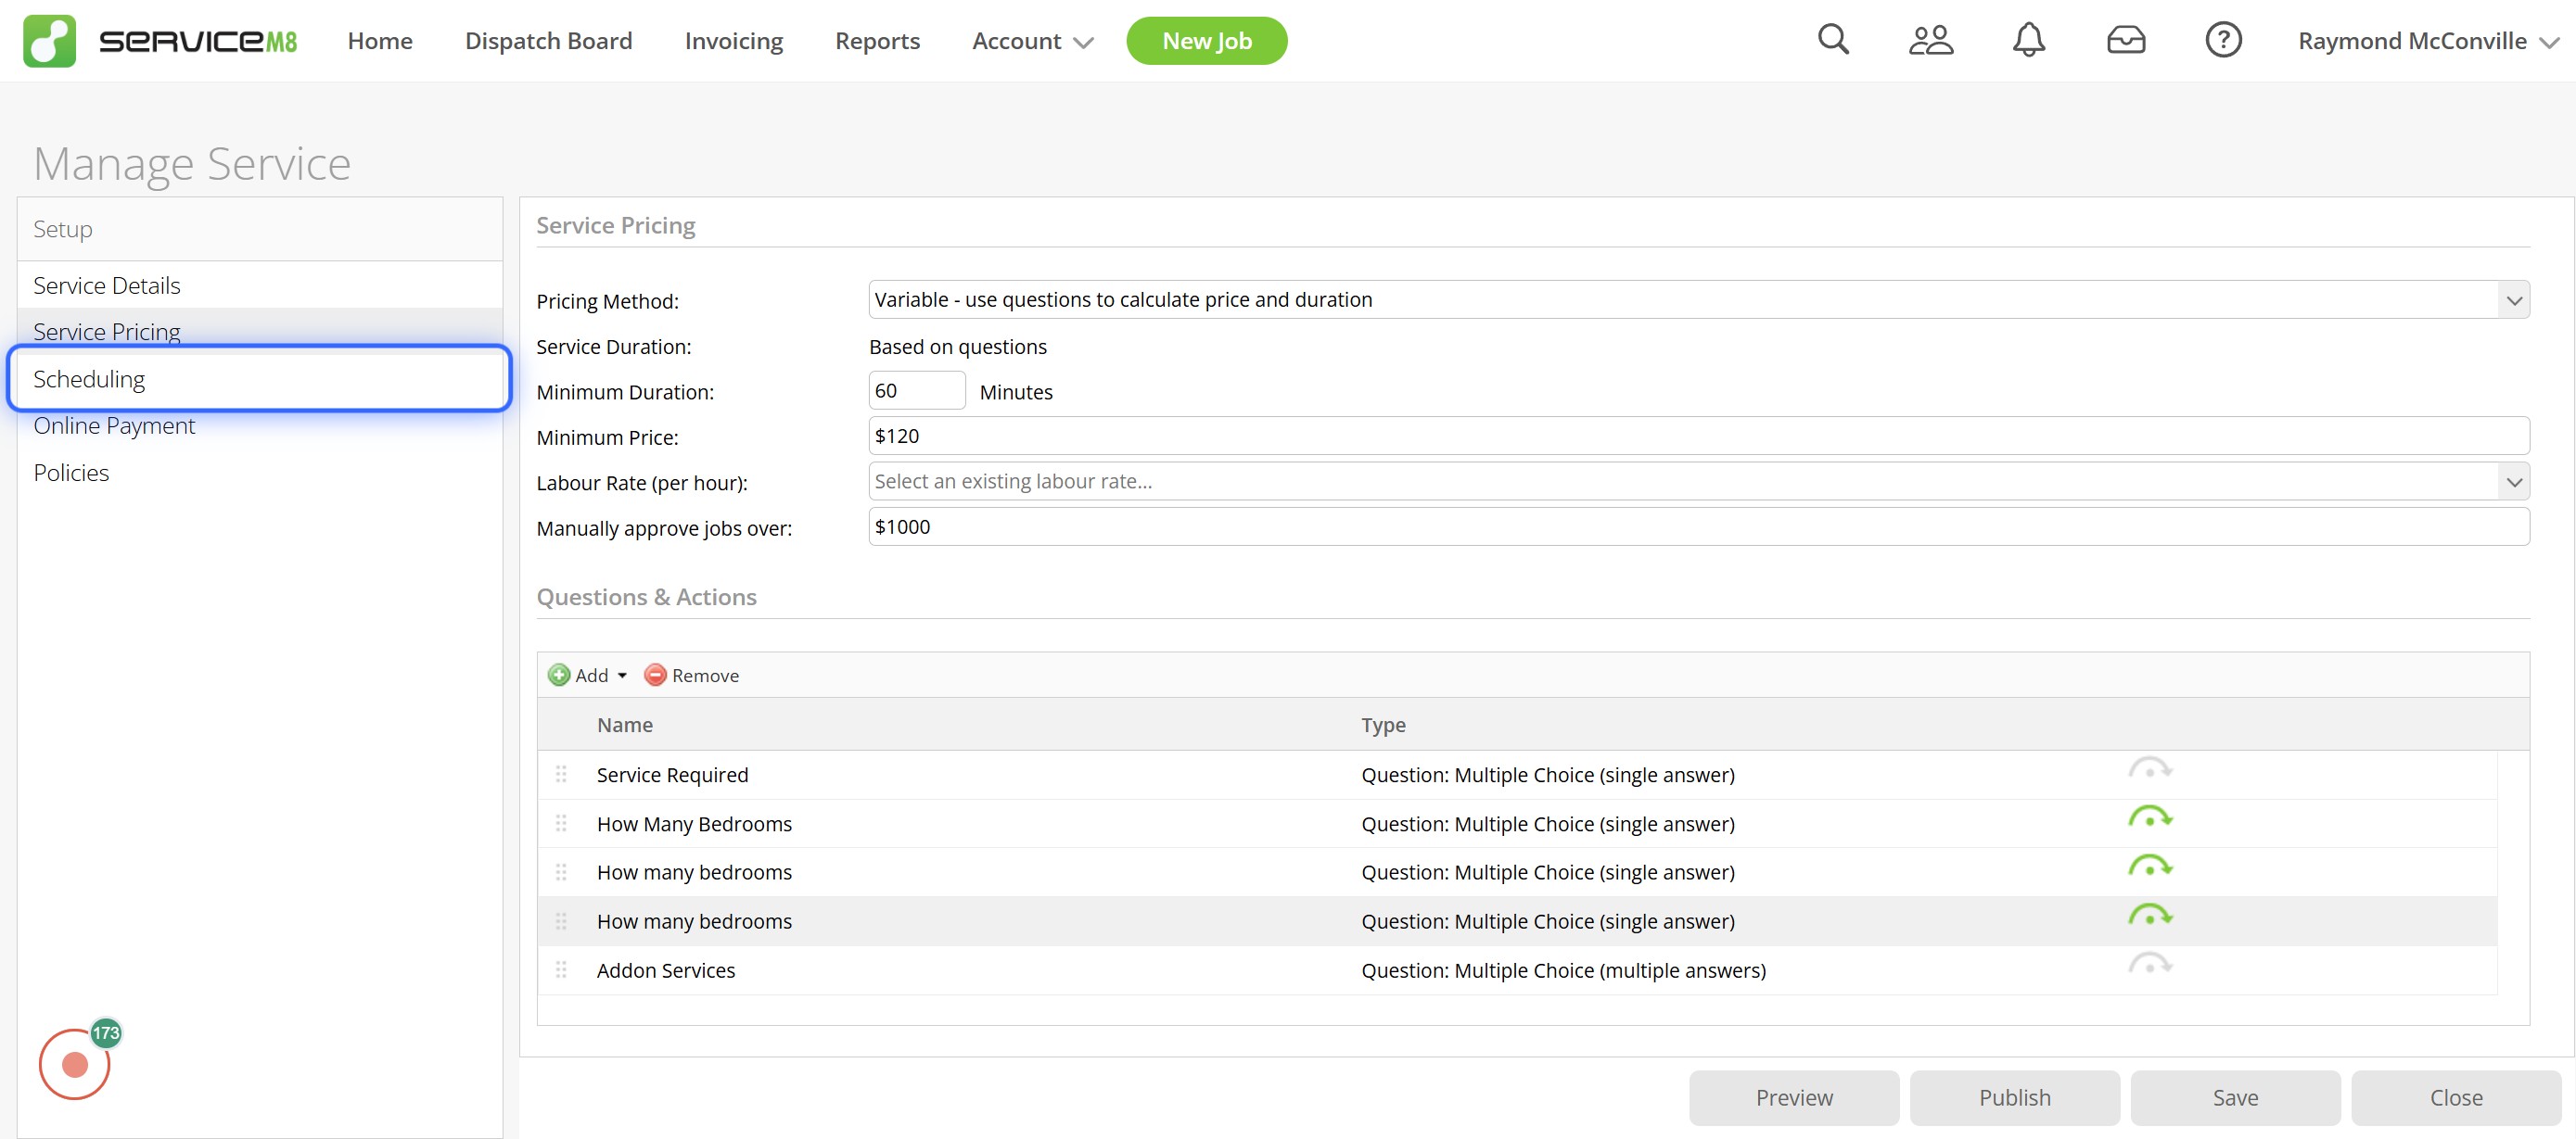Select Online Payment in the Setup sidebar
The width and height of the screenshot is (2576, 1139).
tap(260, 425)
